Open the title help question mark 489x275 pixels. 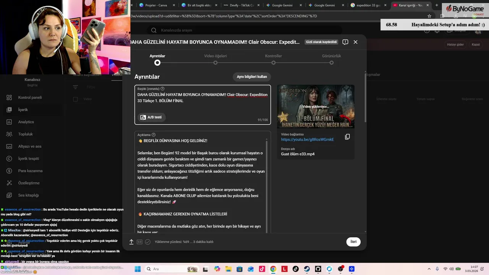pyautogui.click(x=162, y=89)
